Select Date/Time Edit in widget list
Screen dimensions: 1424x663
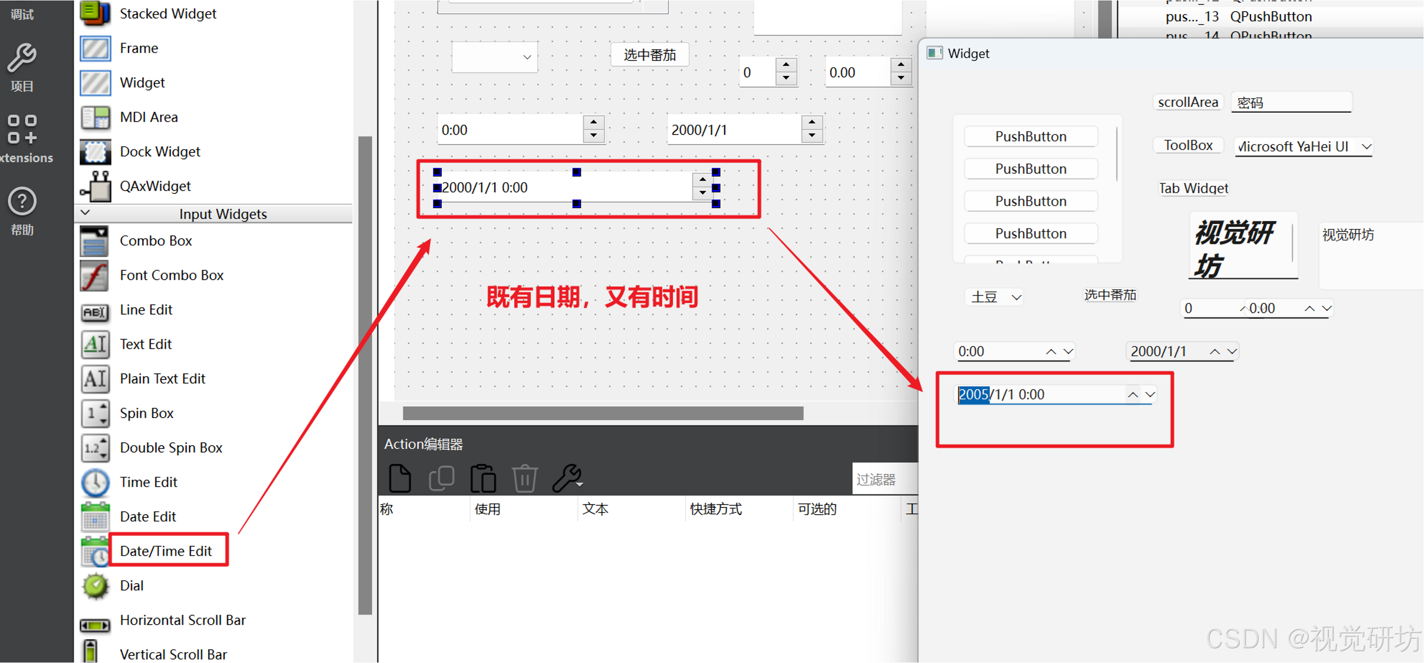[165, 551]
